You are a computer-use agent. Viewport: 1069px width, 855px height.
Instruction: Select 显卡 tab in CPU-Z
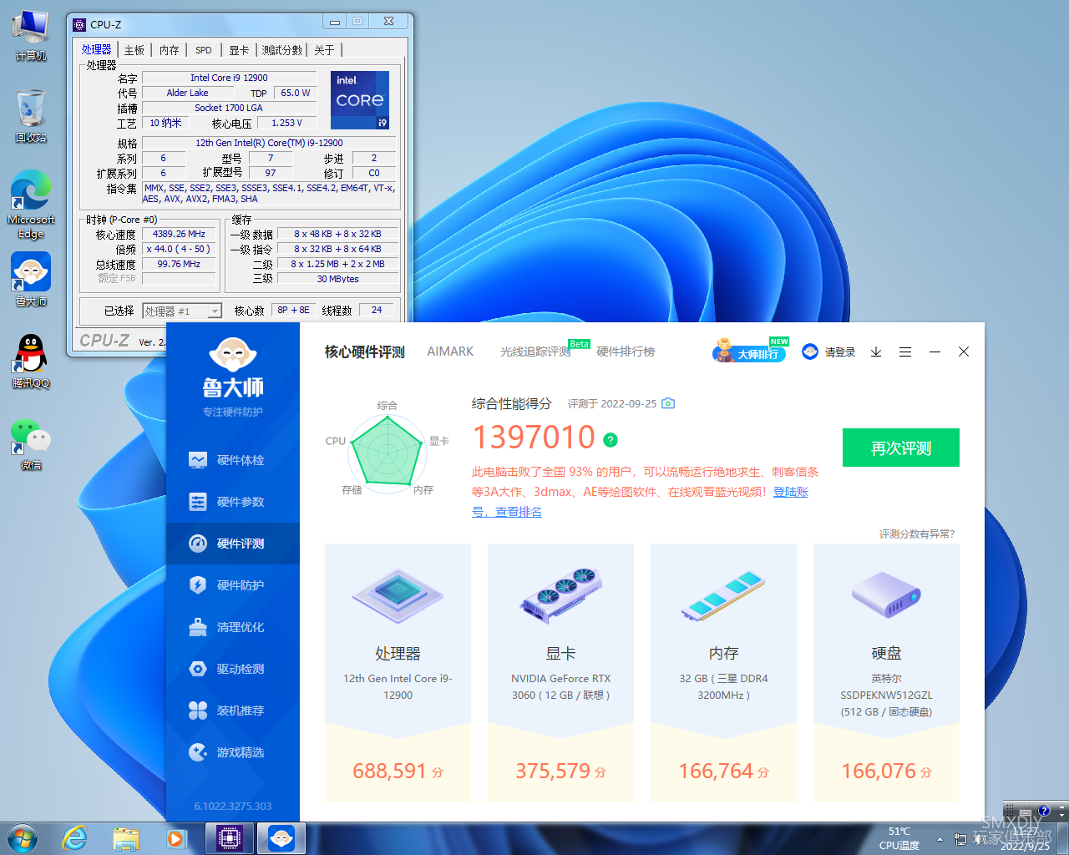pos(239,50)
